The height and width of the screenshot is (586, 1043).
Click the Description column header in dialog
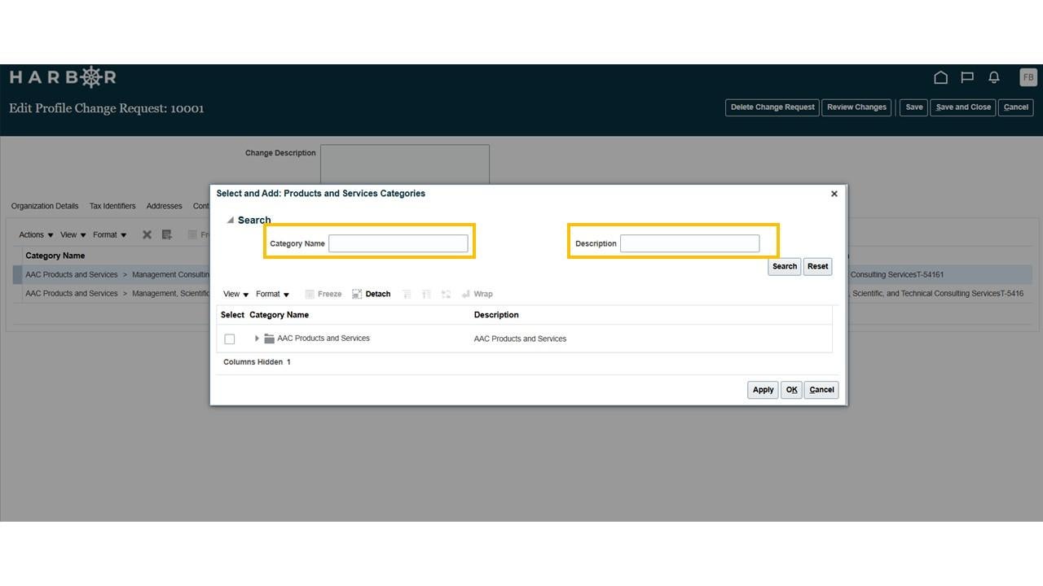point(496,315)
